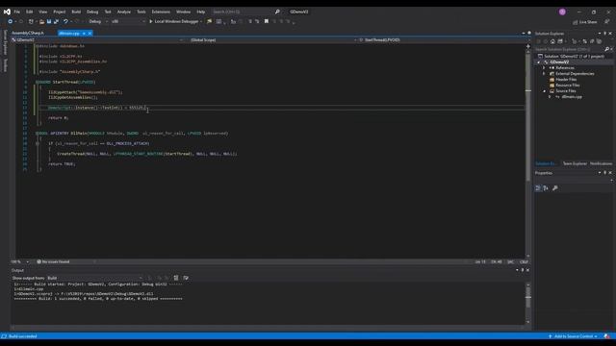Expand the External Dependencies node
616x346 pixels.
point(544,74)
